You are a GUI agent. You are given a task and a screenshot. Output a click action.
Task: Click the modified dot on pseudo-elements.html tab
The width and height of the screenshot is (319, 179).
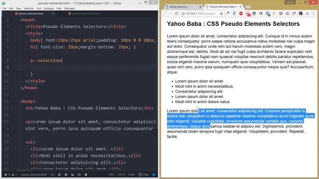pyautogui.click(x=53, y=13)
